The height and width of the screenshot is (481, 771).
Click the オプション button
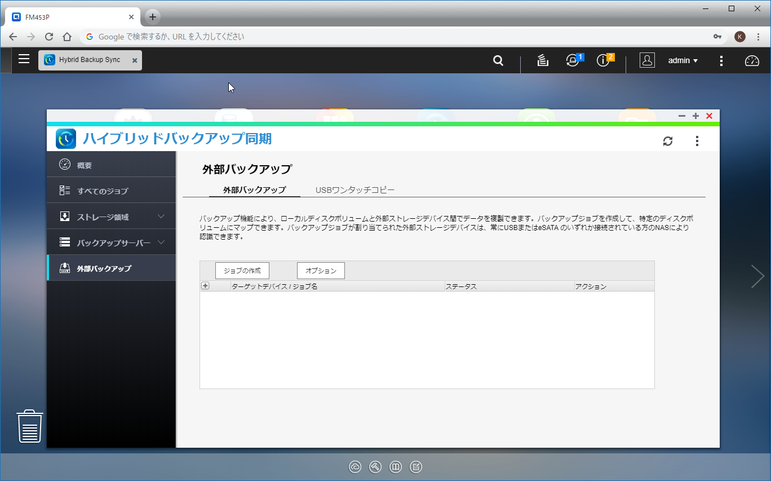[321, 271]
